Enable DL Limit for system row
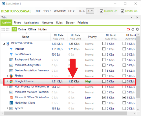 point(104,108)
